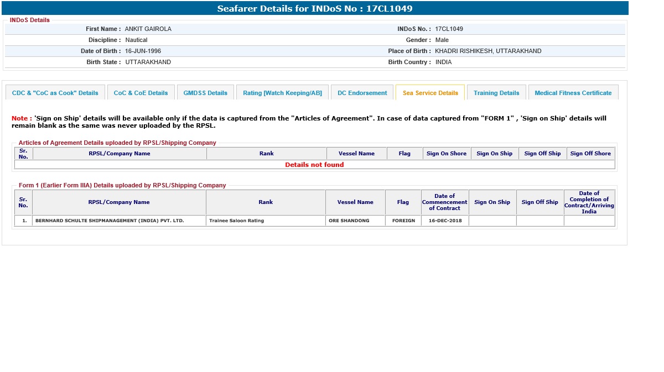This screenshot has width=664, height=372.
Task: Click the date of birth 16-JUN-1996
Action: [143, 51]
